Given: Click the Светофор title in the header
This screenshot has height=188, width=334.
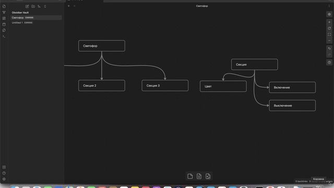Looking at the screenshot, I should [202, 6].
